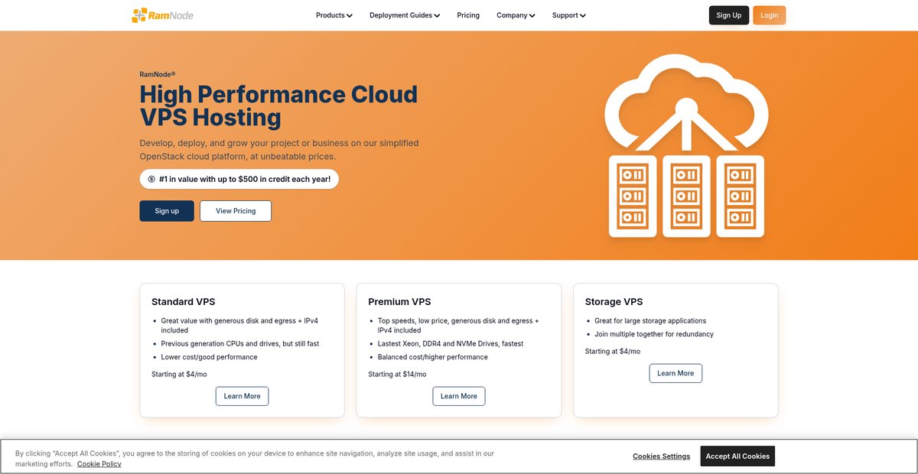Viewport: 918px width, 474px height.
Task: Expand the Support dropdown menu
Action: (x=569, y=15)
